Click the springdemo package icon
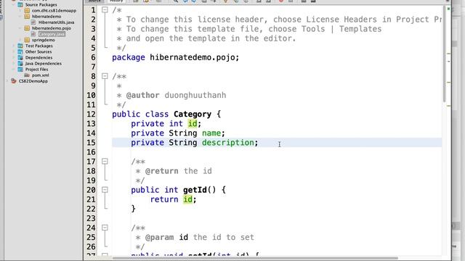This screenshot has width=465, height=261. (27, 40)
